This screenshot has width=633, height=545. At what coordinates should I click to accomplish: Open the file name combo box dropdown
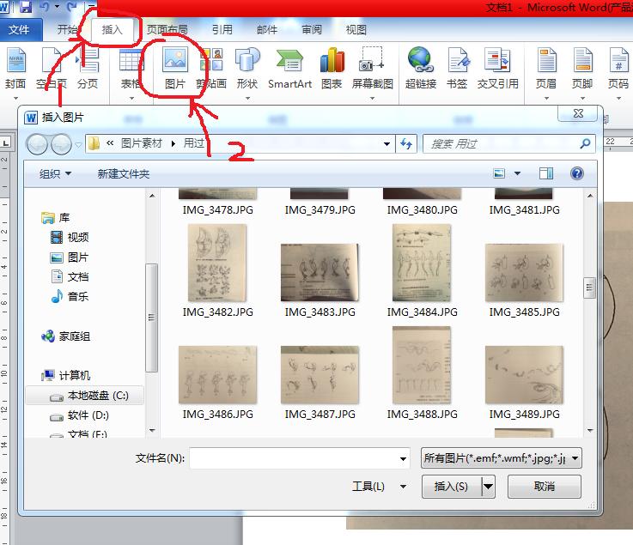[x=403, y=458]
